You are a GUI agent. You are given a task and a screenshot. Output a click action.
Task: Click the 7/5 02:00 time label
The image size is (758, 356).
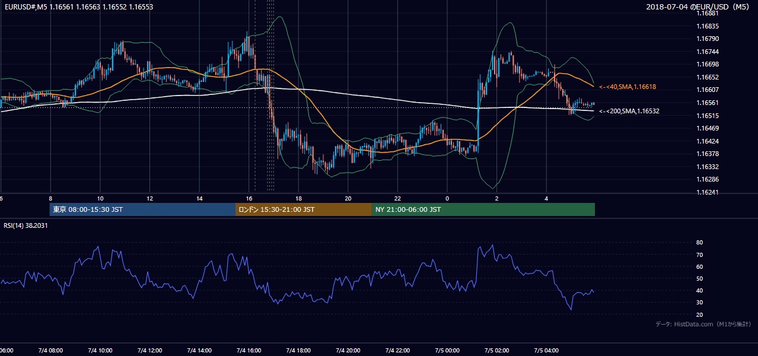[497, 350]
